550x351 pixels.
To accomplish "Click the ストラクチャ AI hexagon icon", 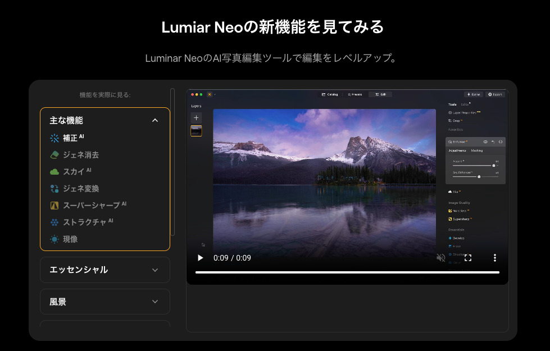I will point(54,222).
